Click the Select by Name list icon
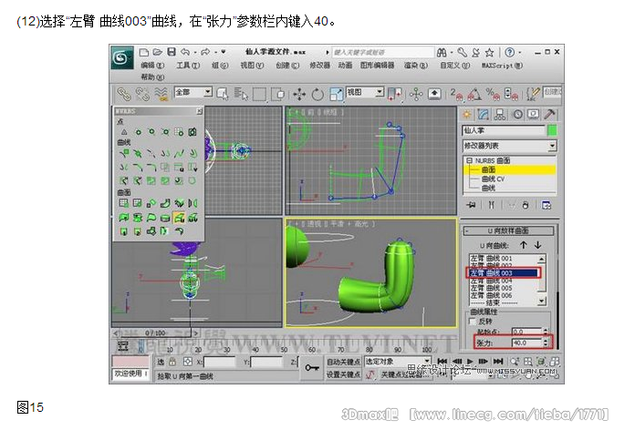 click(x=241, y=94)
